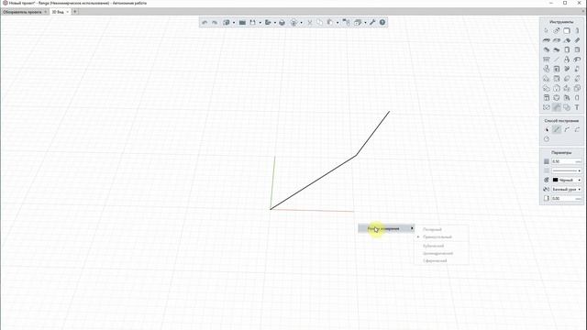Open the Чёрный color dropdown
Image resolution: width=587 pixels, height=330 pixels.
(x=567, y=180)
